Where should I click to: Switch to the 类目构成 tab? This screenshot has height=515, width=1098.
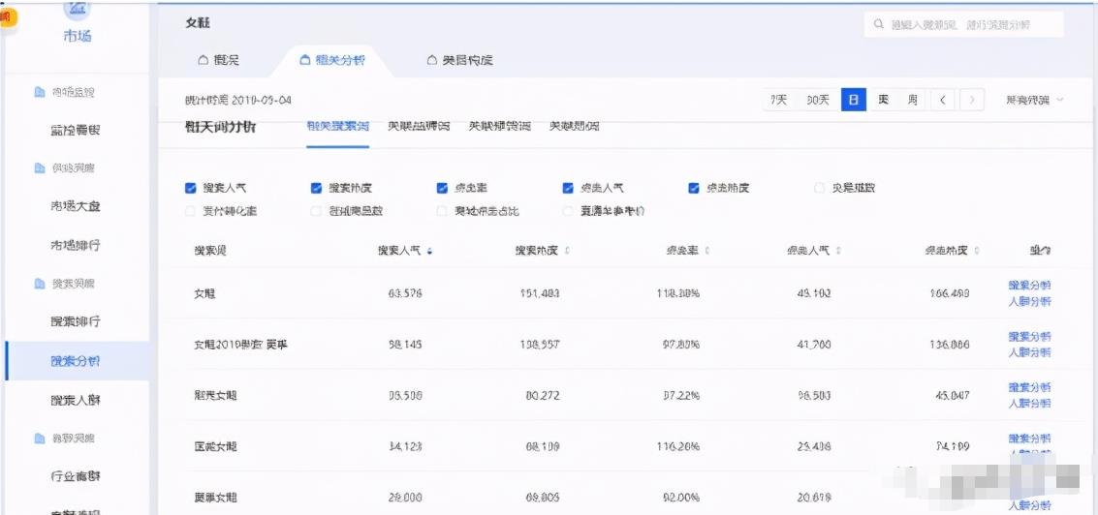[460, 60]
